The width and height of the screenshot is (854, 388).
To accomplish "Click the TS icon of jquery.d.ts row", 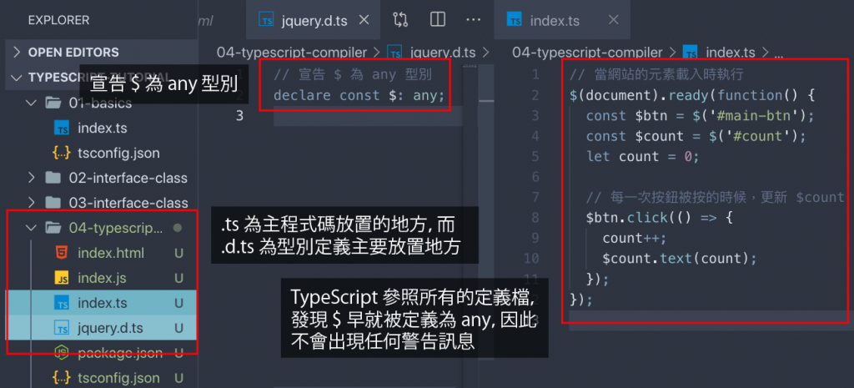I will (x=62, y=328).
